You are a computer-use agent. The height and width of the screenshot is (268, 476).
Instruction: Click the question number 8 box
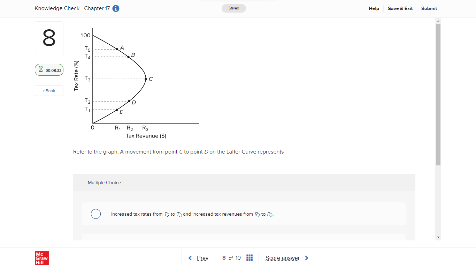point(49,38)
